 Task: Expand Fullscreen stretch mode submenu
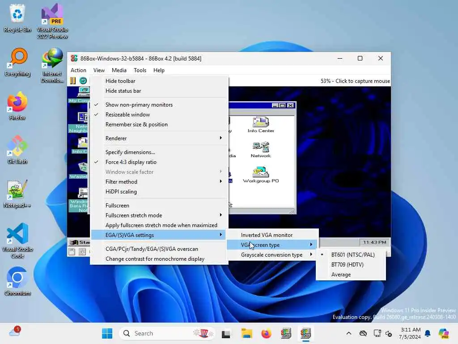pyautogui.click(x=159, y=215)
